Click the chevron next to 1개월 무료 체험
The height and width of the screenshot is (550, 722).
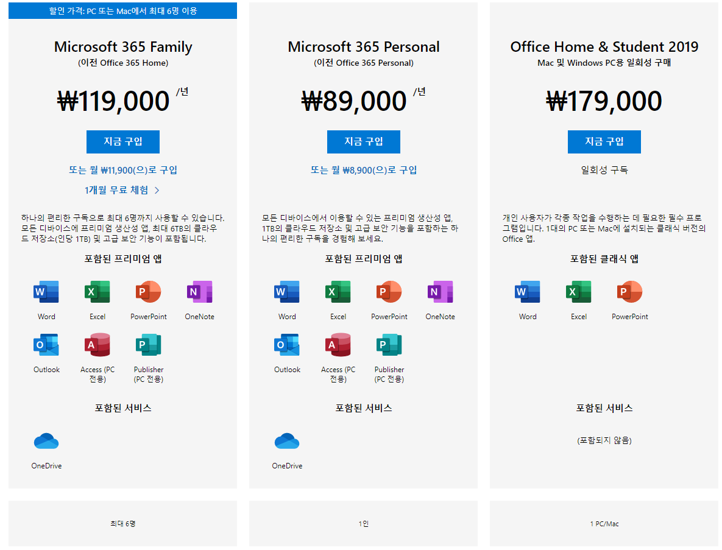tap(157, 190)
